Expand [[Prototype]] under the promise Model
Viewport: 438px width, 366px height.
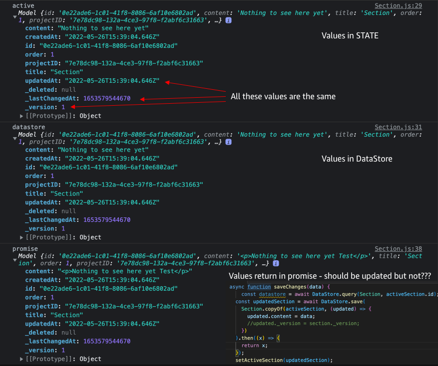point(21,359)
